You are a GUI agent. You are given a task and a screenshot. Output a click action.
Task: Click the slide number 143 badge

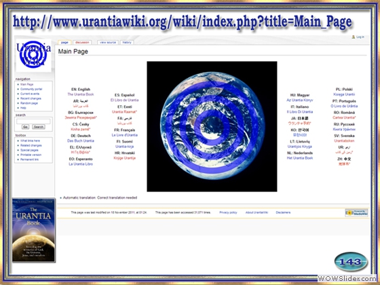click(x=351, y=262)
